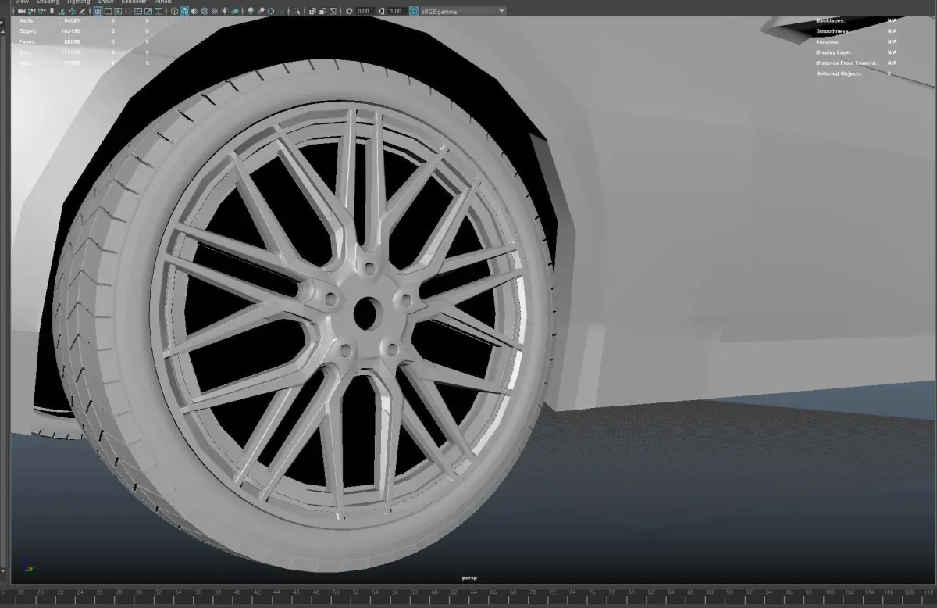Click the Display Layer HUD label
The width and height of the screenshot is (937, 608).
(x=835, y=52)
